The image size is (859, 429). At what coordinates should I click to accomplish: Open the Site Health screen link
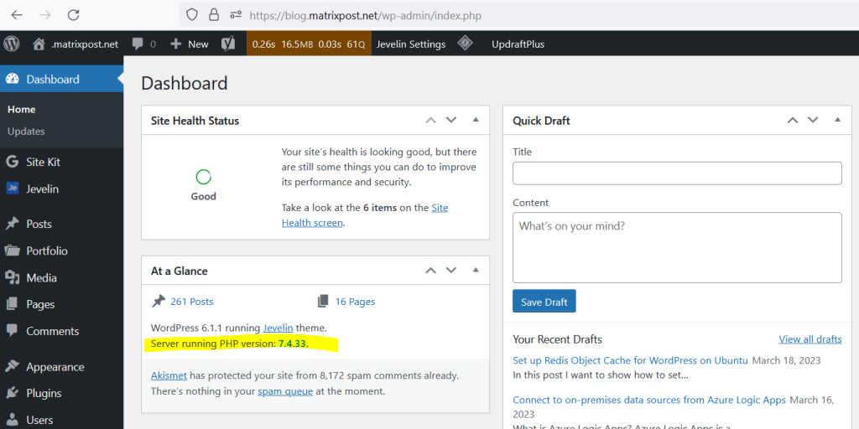(x=365, y=215)
